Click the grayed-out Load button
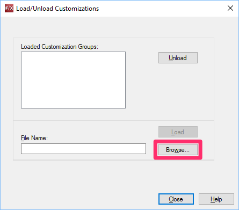The width and height of the screenshot is (239, 210). (x=178, y=132)
